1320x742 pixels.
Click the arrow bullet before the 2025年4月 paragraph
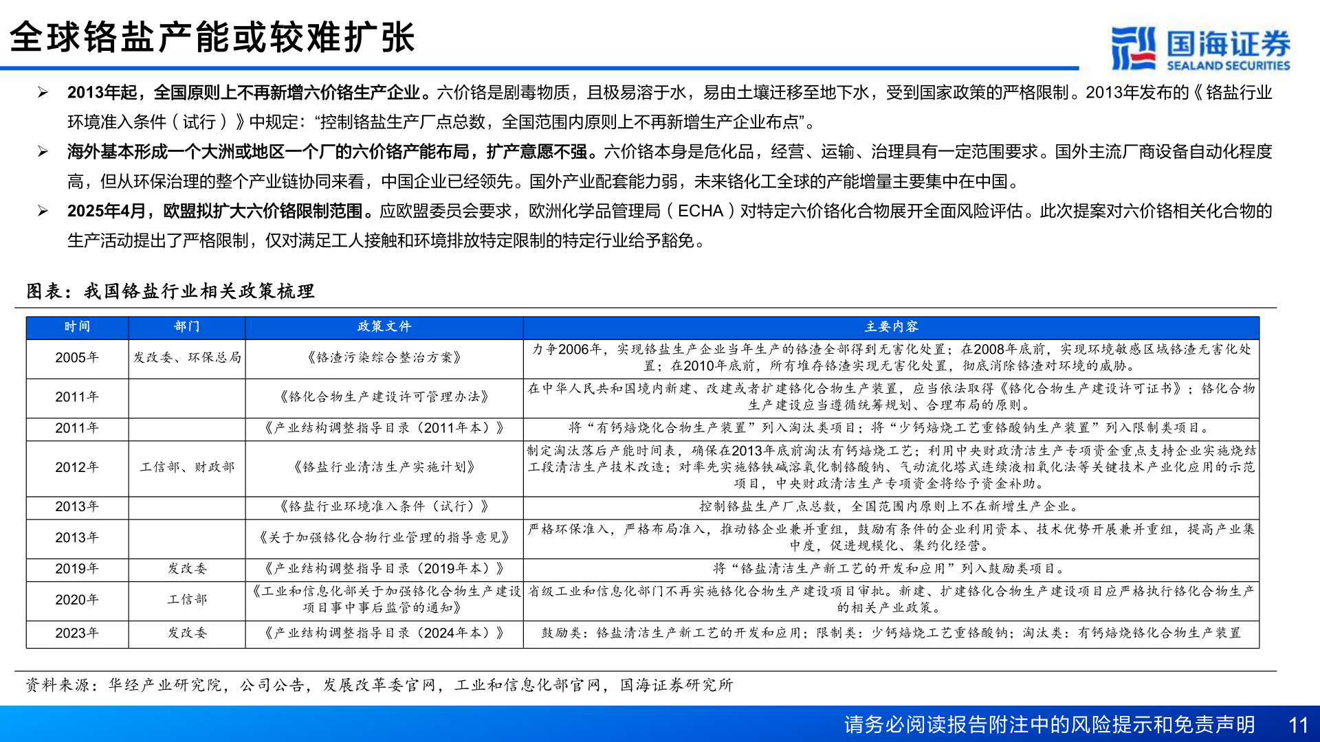(43, 212)
